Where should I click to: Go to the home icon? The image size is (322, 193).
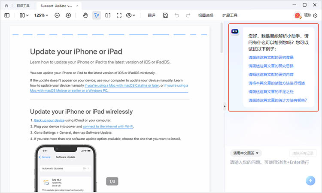(6, 6)
